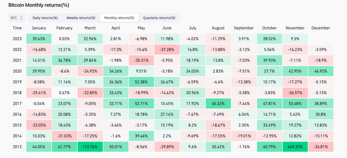Switch to Daily returns(%) tab
The image size is (347, 158).
(x=45, y=18)
